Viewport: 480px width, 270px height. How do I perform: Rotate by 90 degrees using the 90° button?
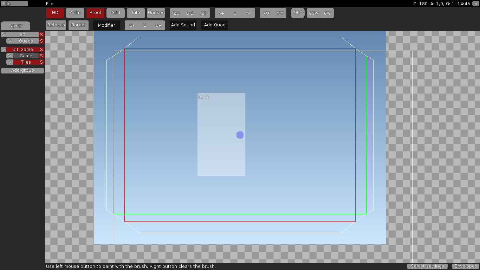click(297, 13)
